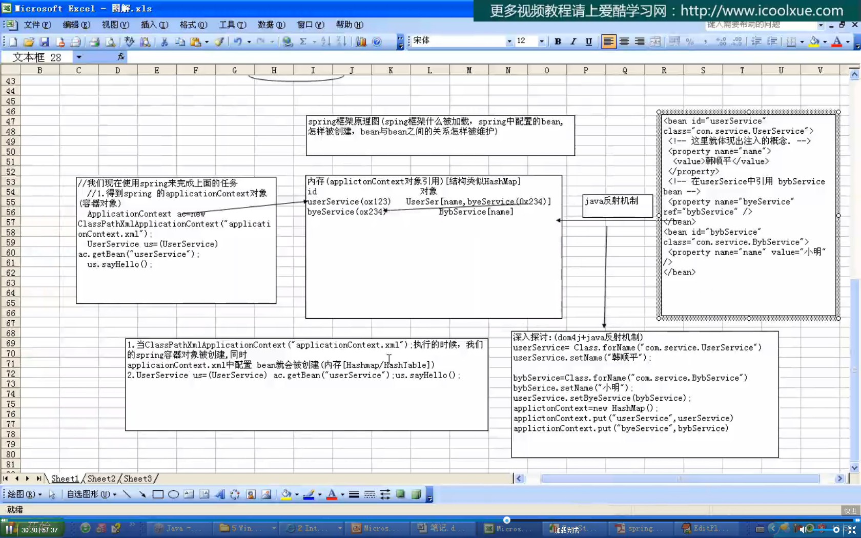
Task: Open the Java taskbar button
Action: pos(179,528)
